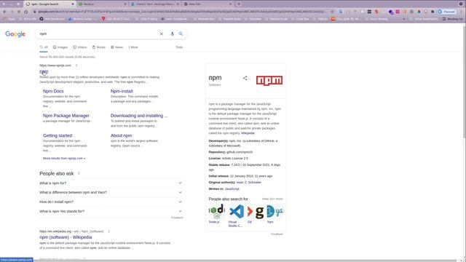Switch to Images results tab
This screenshot has height=262, width=466.
60,47
